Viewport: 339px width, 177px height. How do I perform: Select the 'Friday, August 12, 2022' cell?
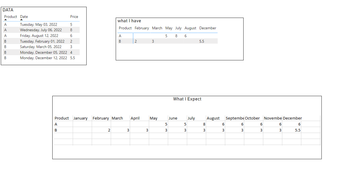click(x=39, y=36)
